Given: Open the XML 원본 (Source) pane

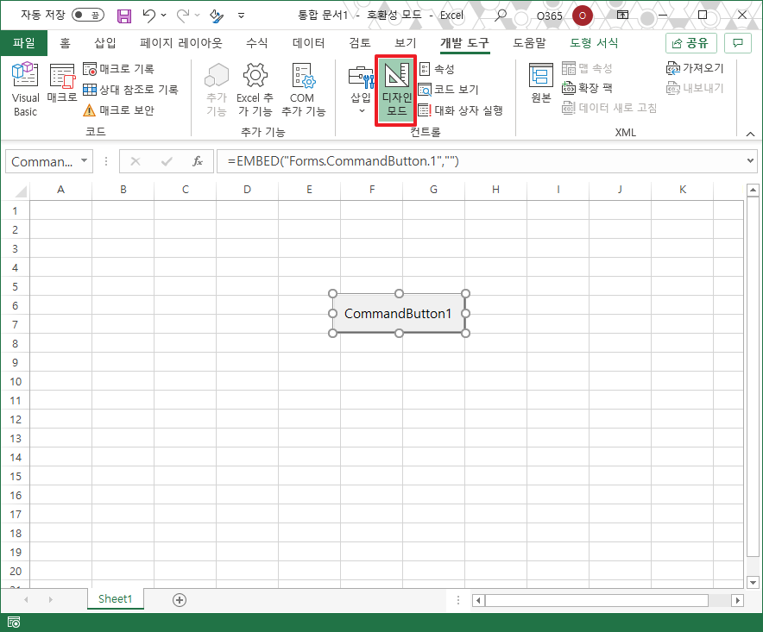Looking at the screenshot, I should [541, 83].
